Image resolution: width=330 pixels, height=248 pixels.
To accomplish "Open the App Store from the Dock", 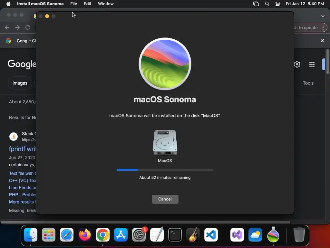I will [x=121, y=235].
